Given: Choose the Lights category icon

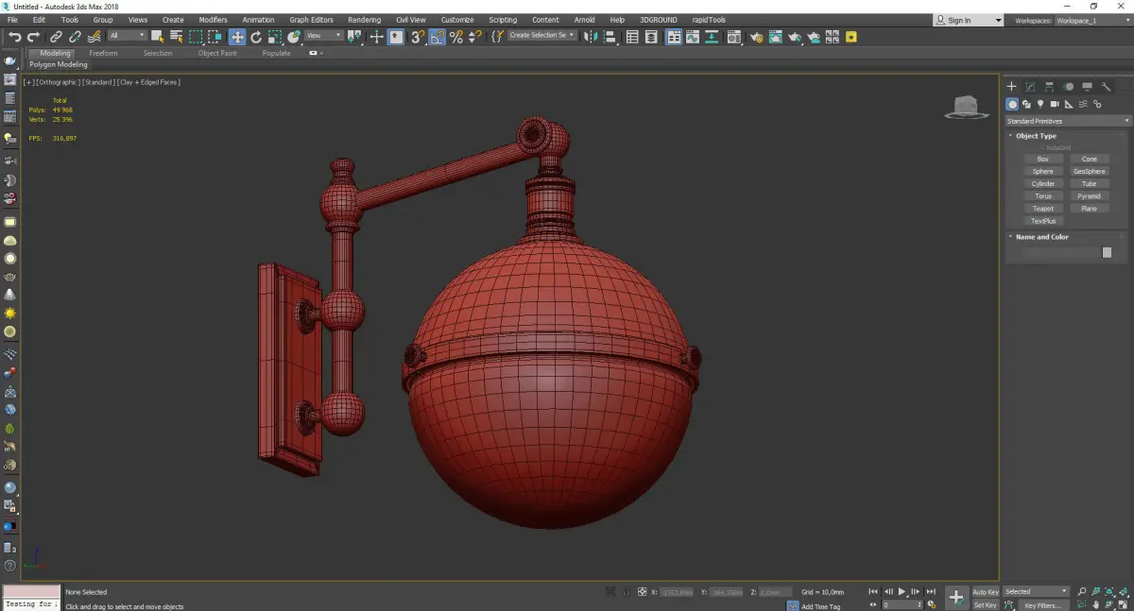Looking at the screenshot, I should (1040, 104).
